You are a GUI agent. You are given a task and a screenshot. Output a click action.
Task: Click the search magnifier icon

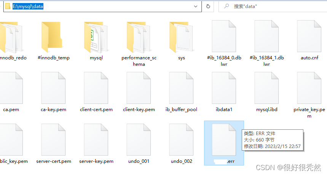[x=227, y=6]
